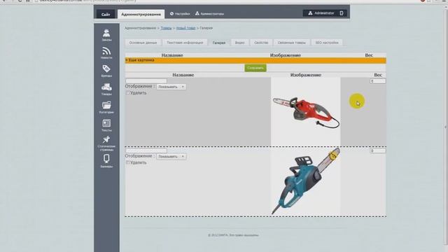
Task: Click the logout icon beside Administrator
Action: tap(342, 13)
